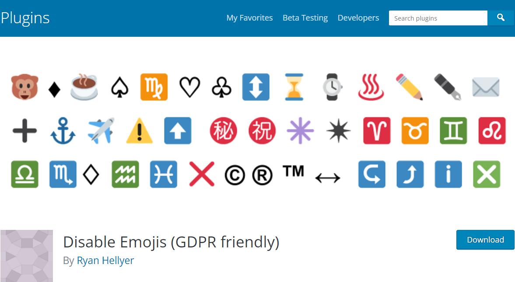Screen dimensions: 515x282
Task: Click the orange Virgo zodiac emoji
Action: point(154,87)
